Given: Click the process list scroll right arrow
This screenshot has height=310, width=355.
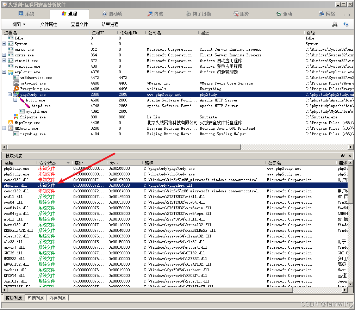Looking at the screenshot, I should pyautogui.click(x=351, y=147).
